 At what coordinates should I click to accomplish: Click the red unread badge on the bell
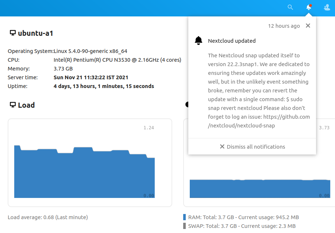(x=311, y=5)
